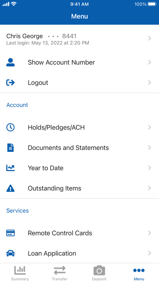Switch to the Transfer tab label
The height and width of the screenshot is (282, 159).
[60, 279]
